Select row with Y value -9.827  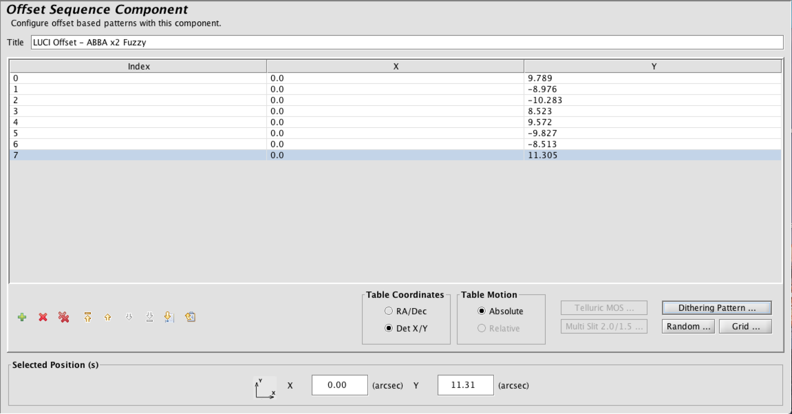(x=395, y=133)
